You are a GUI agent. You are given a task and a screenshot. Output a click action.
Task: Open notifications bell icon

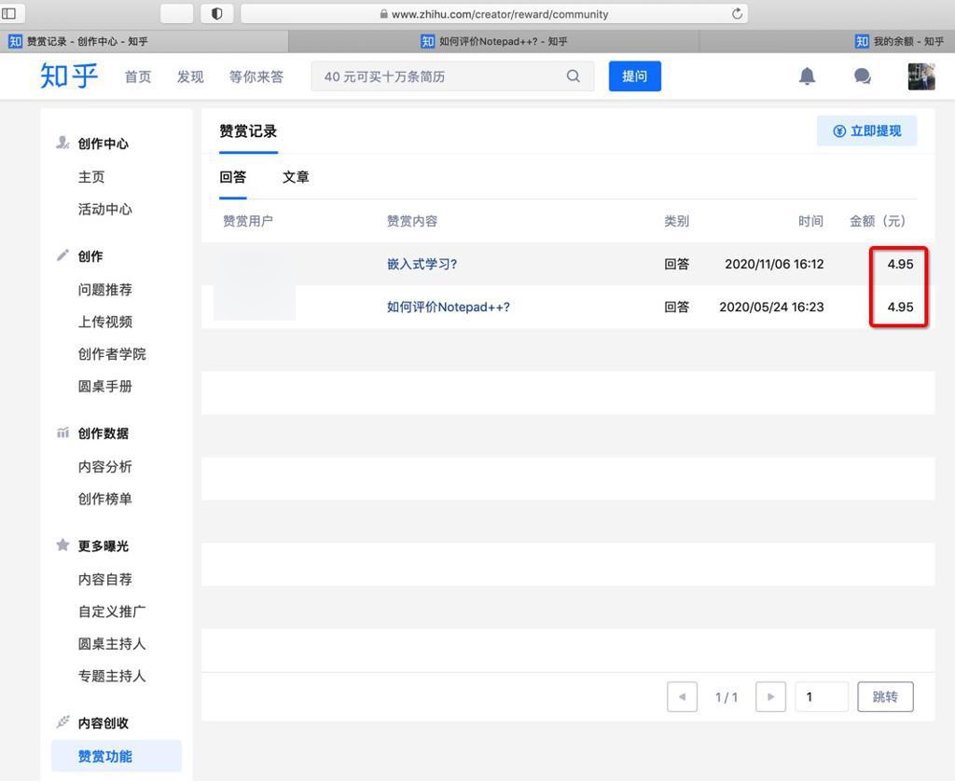[807, 76]
